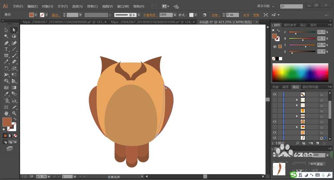Select the Hand tool

point(6,113)
